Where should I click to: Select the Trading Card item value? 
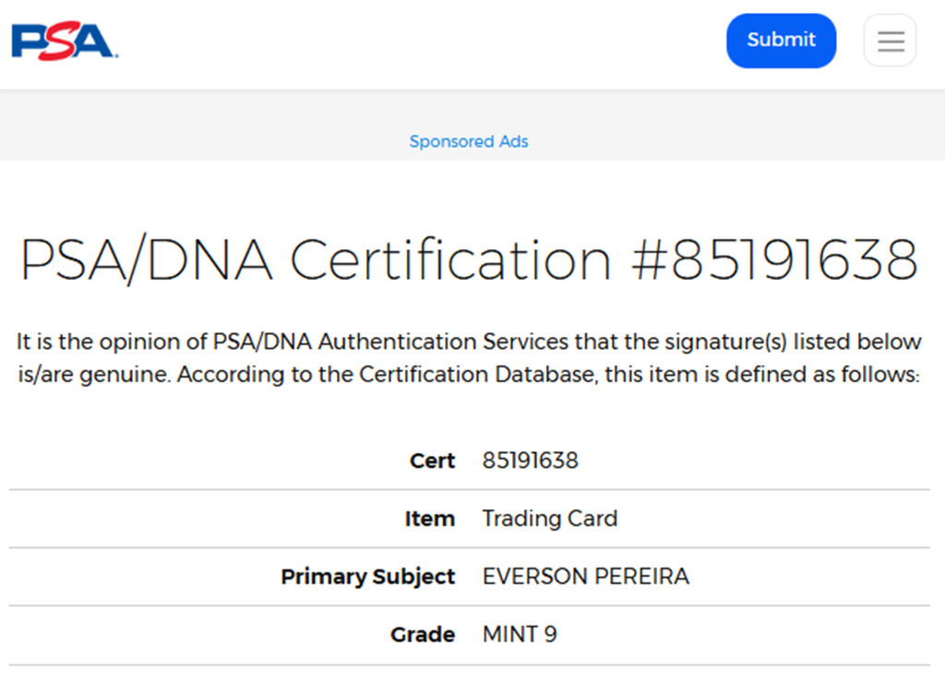pos(549,519)
